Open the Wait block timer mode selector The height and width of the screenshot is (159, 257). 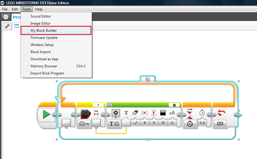coord(190,124)
